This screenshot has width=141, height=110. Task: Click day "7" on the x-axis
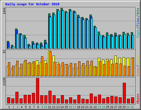tap(34, 107)
